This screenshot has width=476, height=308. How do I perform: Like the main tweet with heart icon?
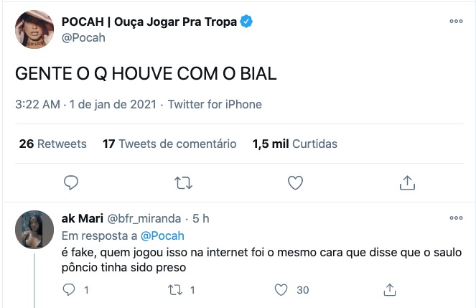pyautogui.click(x=295, y=182)
